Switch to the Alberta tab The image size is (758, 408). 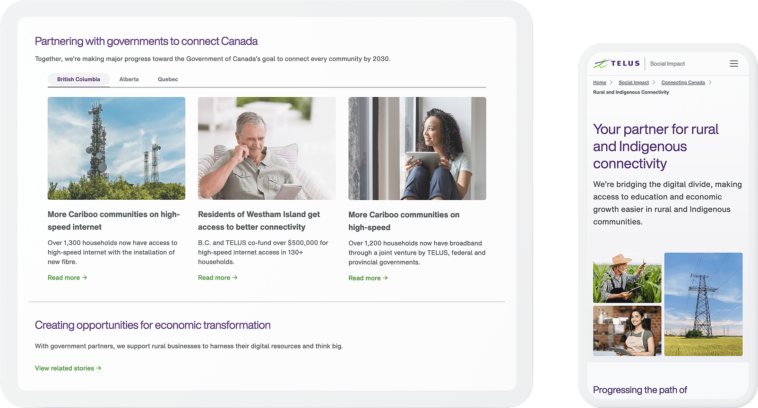129,79
